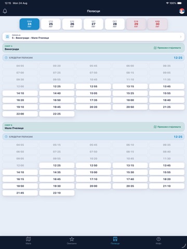Select the 17:10 departure

(x=94, y=179)
